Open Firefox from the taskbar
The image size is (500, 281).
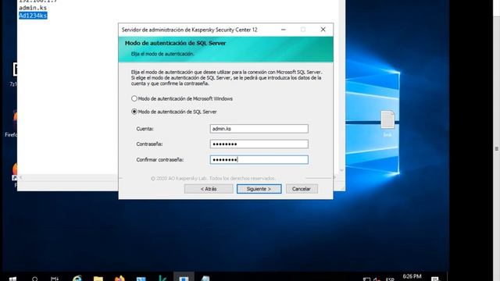pyautogui.click(x=120, y=279)
